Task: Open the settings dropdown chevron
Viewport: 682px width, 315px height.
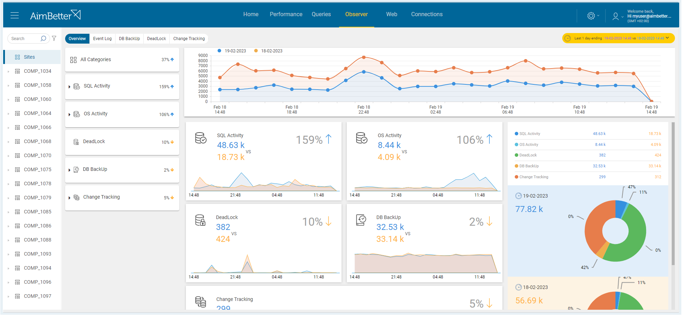Action: pos(598,16)
